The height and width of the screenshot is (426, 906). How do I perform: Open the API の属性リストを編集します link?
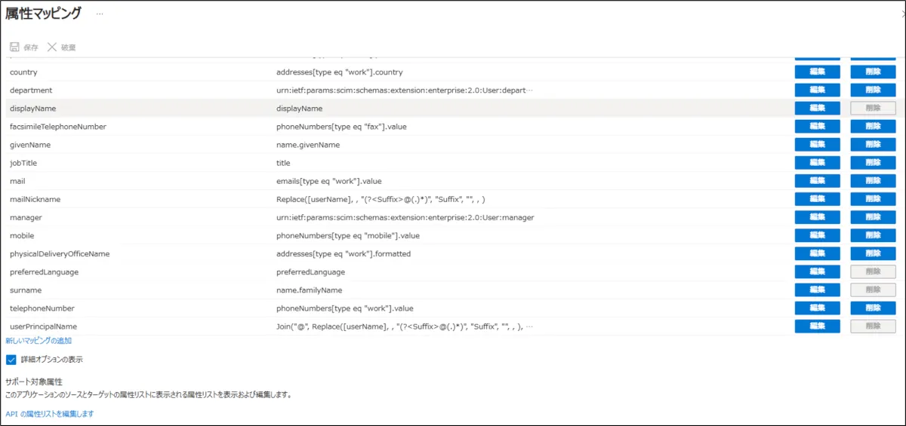50,414
